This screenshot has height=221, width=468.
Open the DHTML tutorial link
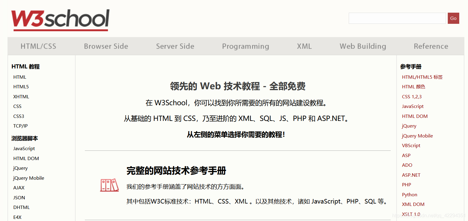pyautogui.click(x=21, y=207)
